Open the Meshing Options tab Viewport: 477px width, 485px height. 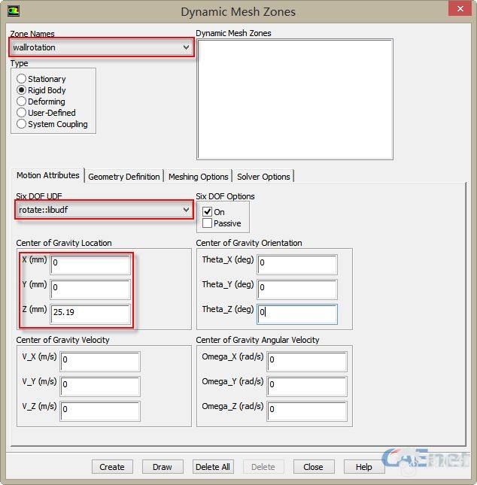click(198, 177)
